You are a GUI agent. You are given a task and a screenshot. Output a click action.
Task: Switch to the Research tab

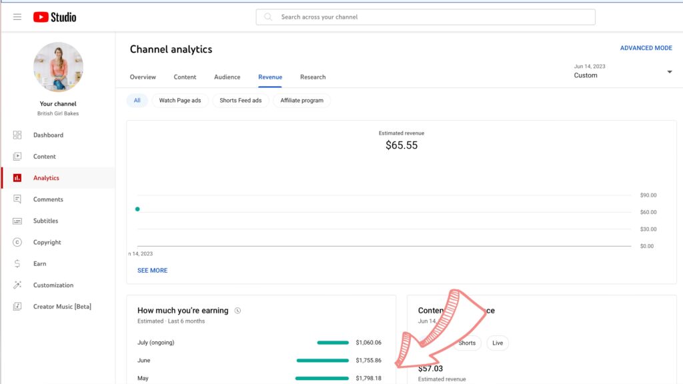tap(313, 77)
